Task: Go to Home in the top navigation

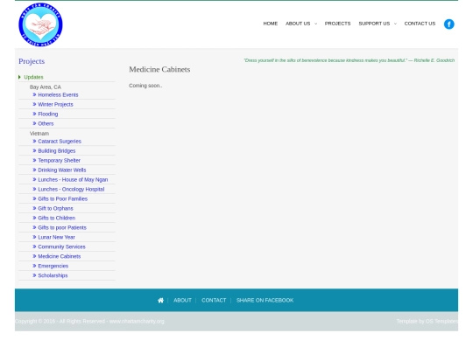Action: coord(271,24)
